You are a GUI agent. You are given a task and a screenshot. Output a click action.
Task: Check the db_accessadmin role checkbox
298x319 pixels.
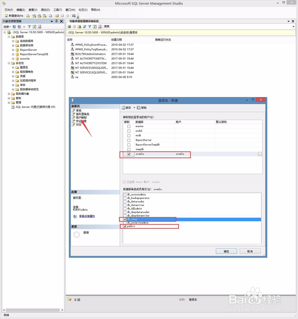click(125, 195)
